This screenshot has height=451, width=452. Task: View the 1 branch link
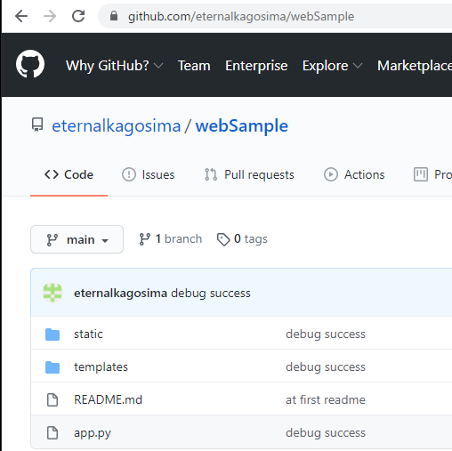pos(170,239)
